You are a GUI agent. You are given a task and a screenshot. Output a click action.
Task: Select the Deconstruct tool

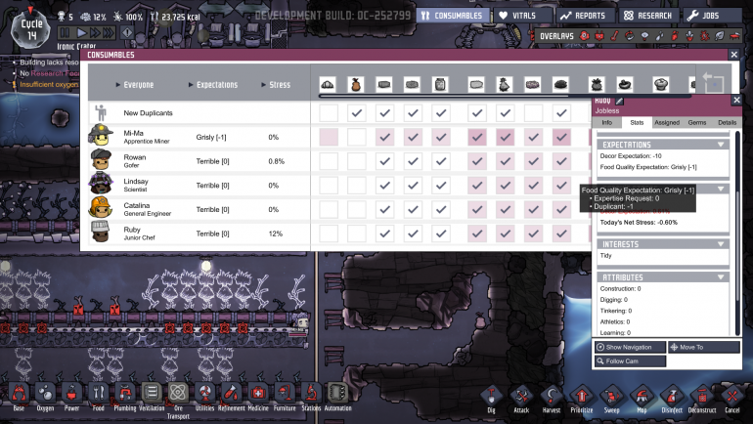[702, 398]
